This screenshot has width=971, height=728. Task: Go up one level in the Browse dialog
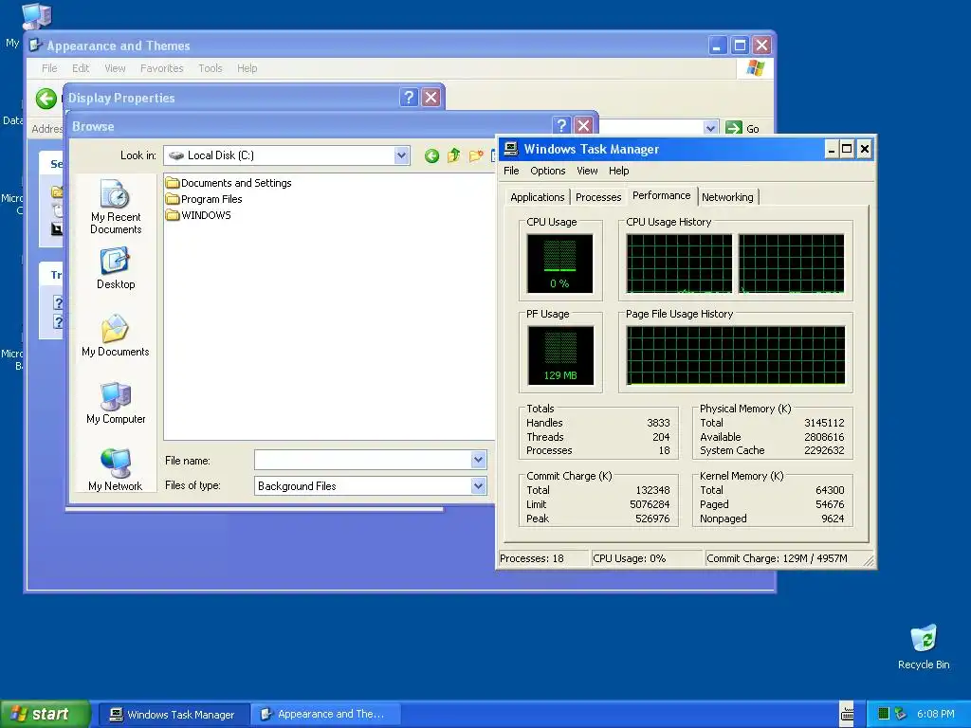(454, 155)
